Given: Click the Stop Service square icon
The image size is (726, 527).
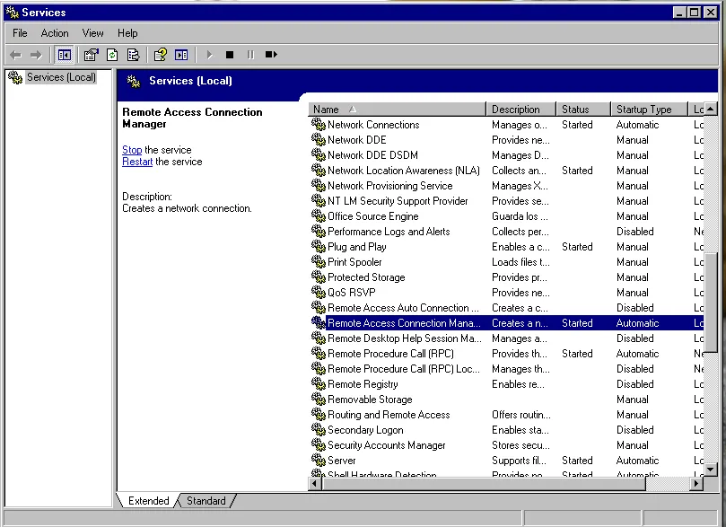Looking at the screenshot, I should 230,55.
